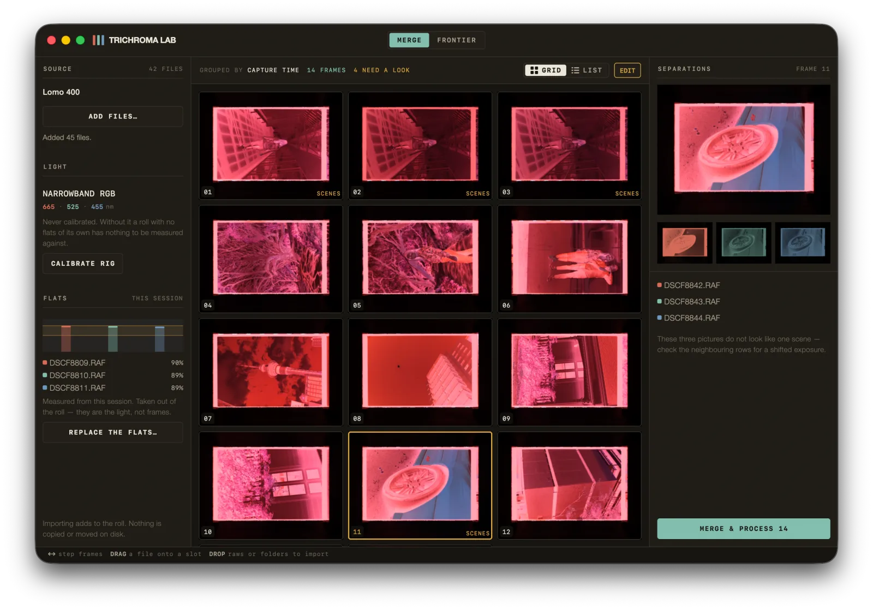The image size is (873, 610).
Task: Select frame 04 thumbnail
Action: click(x=271, y=259)
